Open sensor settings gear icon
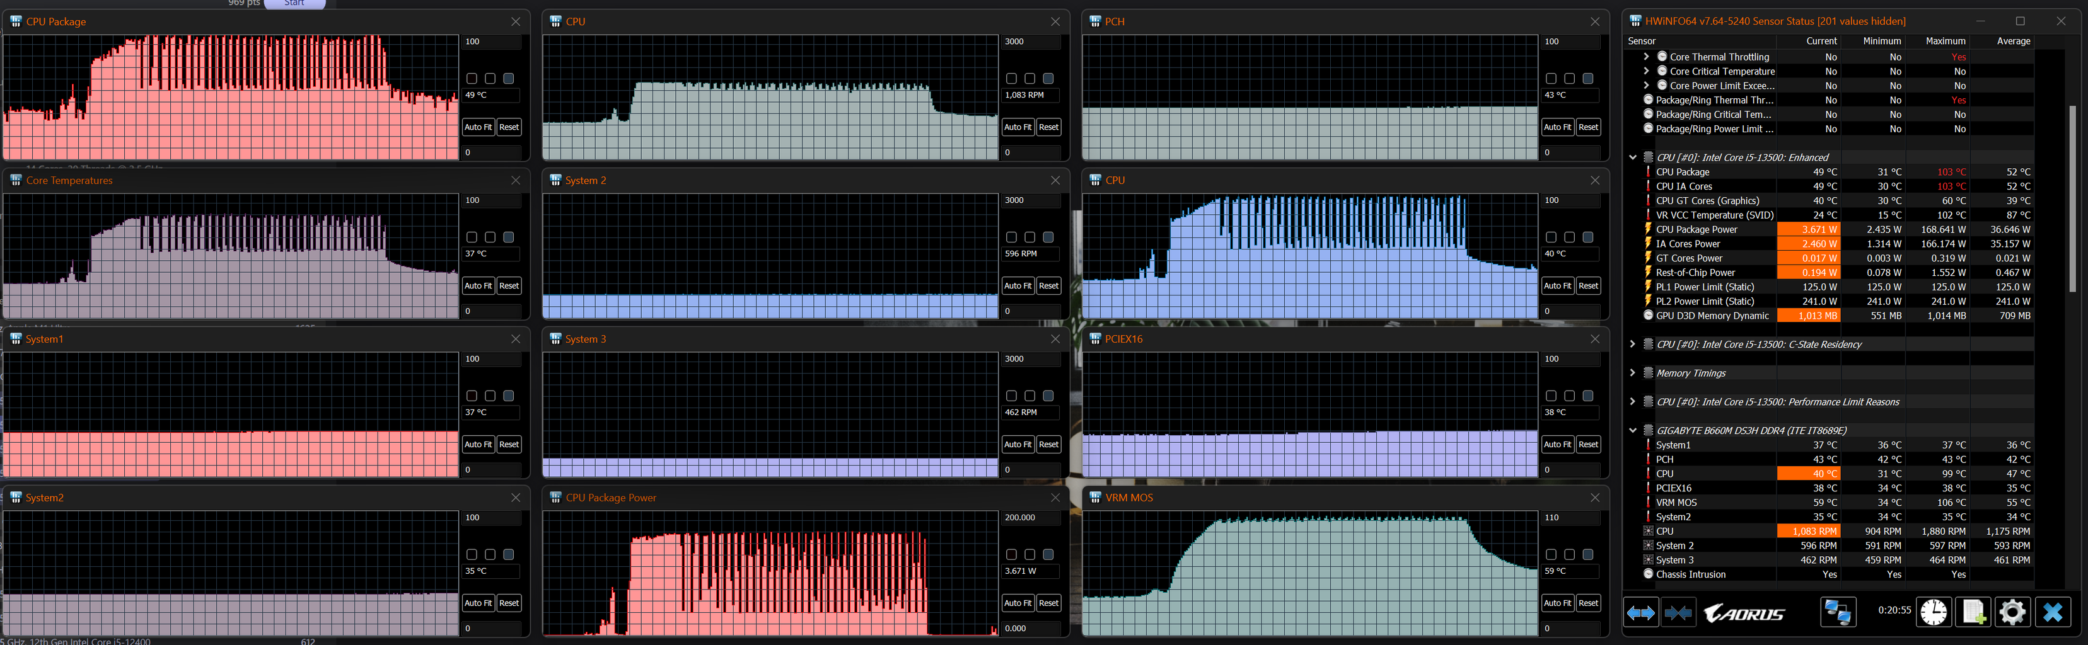Screen dimensions: 2088x645 click(x=2012, y=613)
